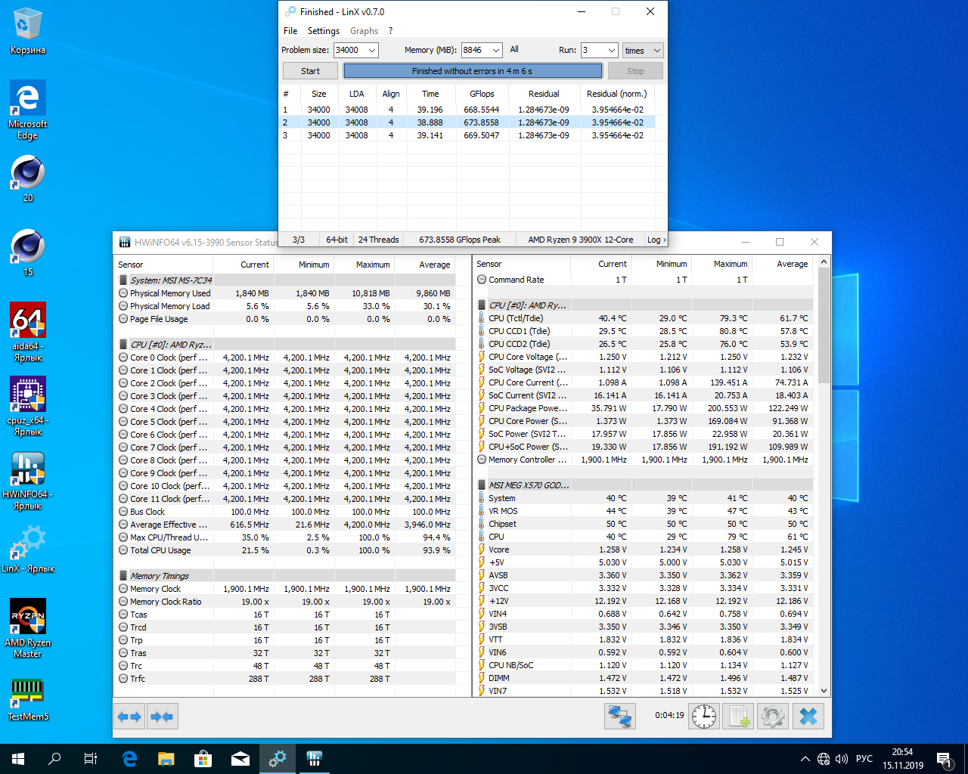The height and width of the screenshot is (774, 968).
Task: Select the VR MOS temperature row
Action: coord(644,511)
